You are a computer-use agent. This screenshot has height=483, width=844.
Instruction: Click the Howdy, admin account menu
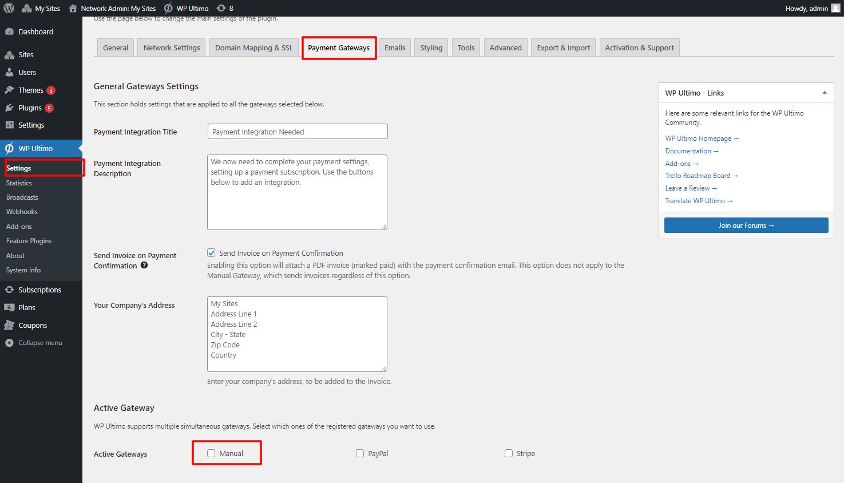(x=813, y=8)
